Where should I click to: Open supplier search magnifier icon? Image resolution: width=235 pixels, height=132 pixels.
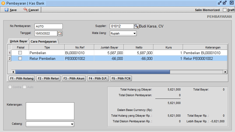click(136, 26)
